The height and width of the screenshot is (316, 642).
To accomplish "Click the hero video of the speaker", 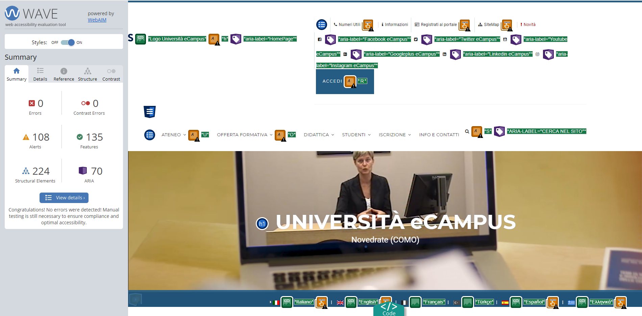I will point(385,221).
